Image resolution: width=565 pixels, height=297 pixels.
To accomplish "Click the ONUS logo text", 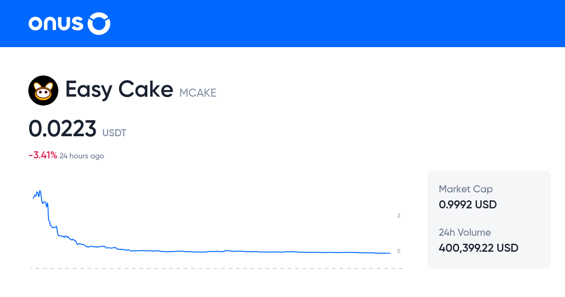I will tap(56, 24).
